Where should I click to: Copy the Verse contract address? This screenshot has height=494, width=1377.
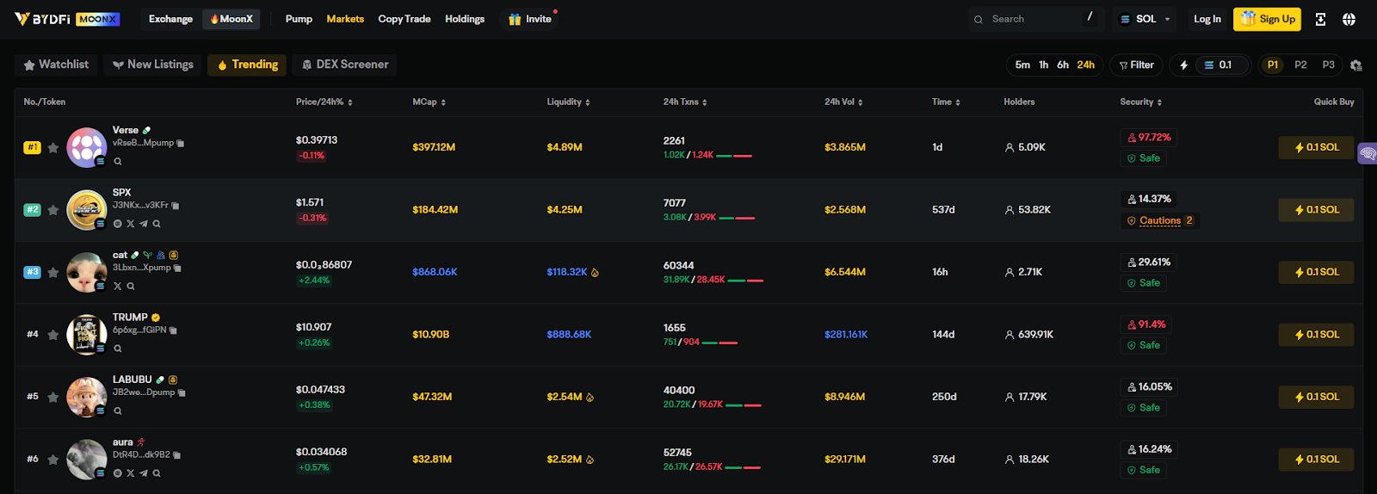point(181,143)
